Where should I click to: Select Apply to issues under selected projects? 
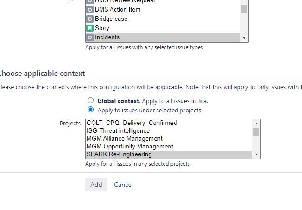point(90,110)
